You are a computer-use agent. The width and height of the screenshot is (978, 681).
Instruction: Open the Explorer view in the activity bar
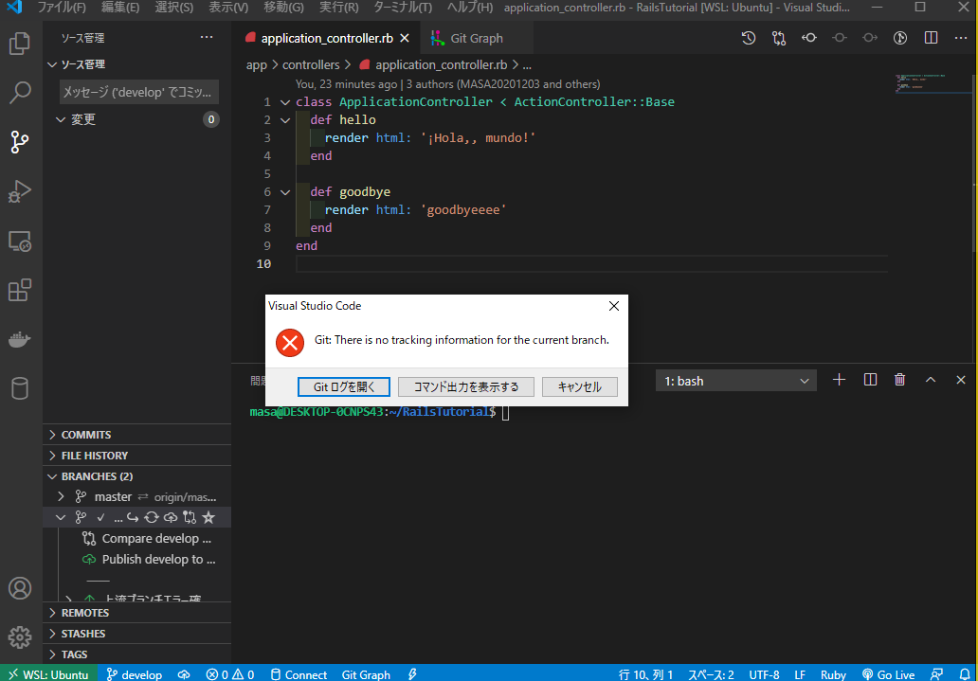(19, 43)
